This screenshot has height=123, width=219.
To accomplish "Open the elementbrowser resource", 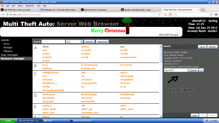I will pyautogui.click(x=90, y=113).
